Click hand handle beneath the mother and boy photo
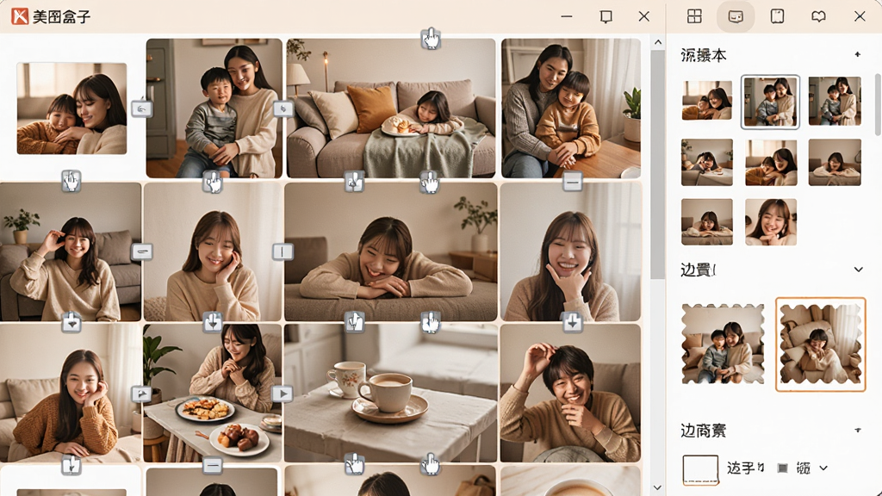This screenshot has width=882, height=496. tap(213, 182)
